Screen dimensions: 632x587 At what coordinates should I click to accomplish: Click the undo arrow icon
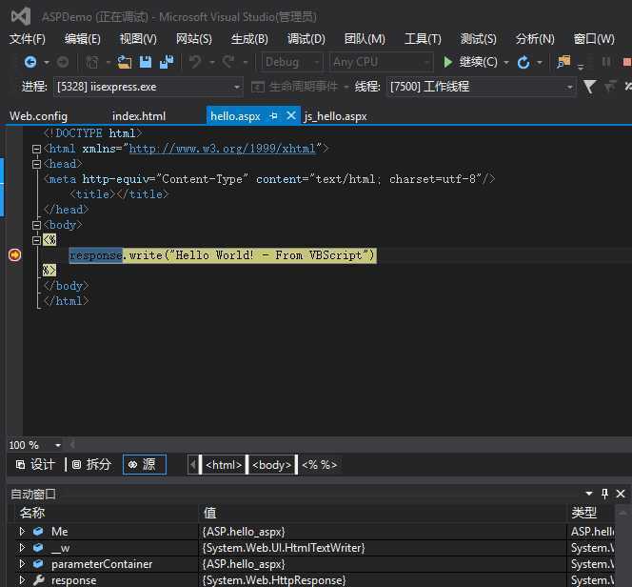tap(195, 62)
